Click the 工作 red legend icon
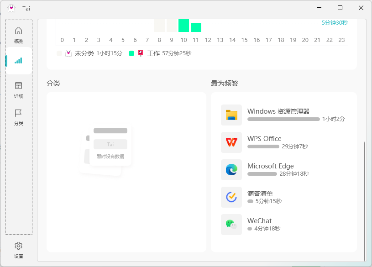 point(141,53)
